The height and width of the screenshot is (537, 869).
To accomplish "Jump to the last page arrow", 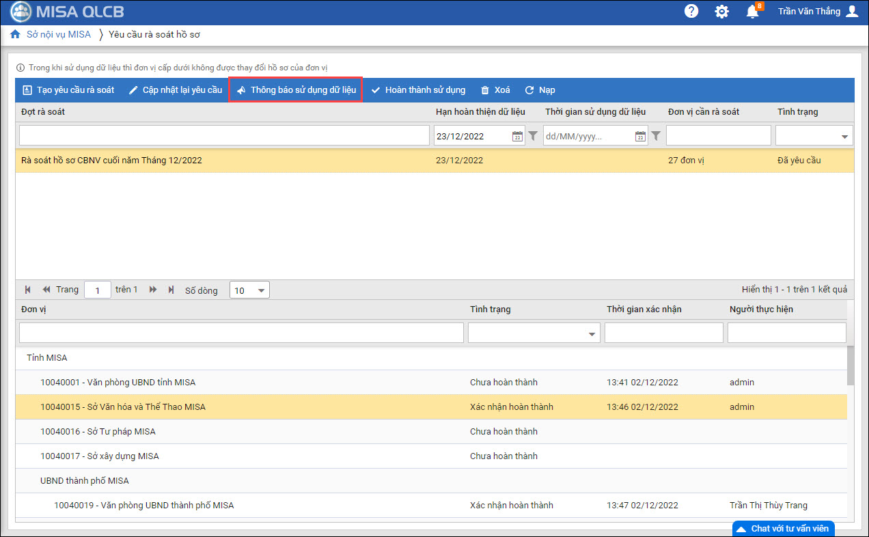I will [171, 290].
